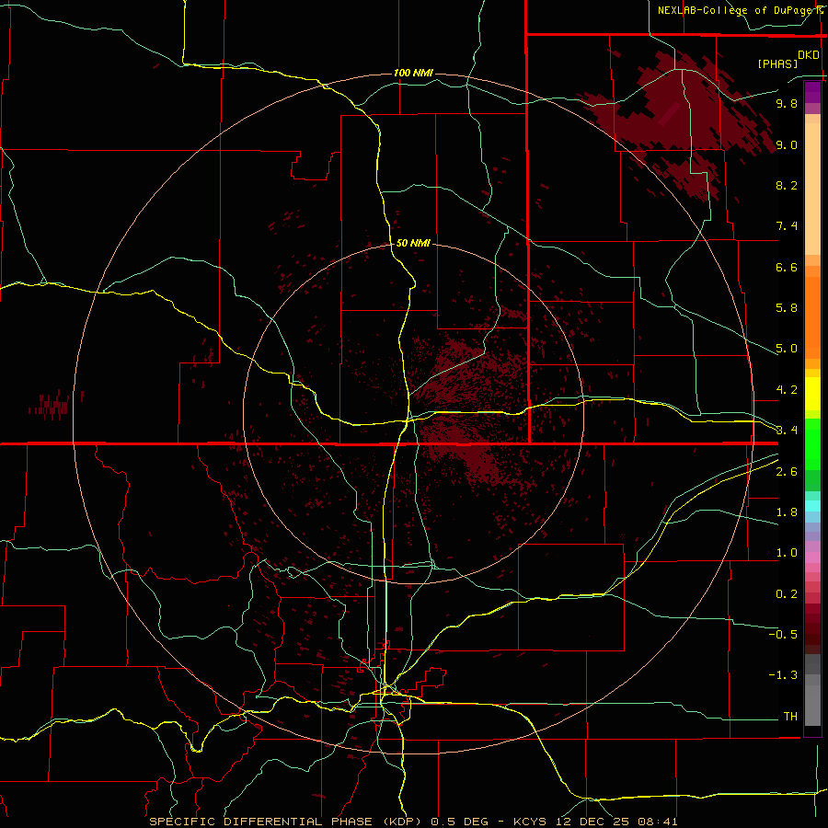
Task: Click the TH threshold label on the scale
Action: click(x=790, y=717)
